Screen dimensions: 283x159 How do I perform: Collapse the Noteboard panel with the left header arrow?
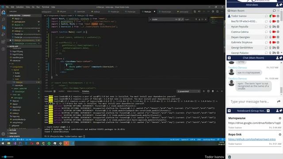(x=229, y=111)
